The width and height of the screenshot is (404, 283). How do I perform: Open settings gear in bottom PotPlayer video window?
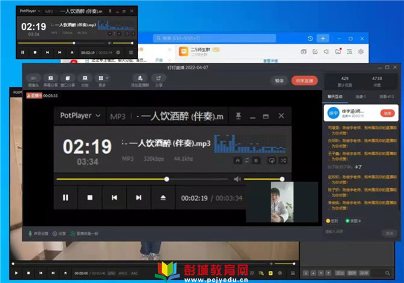[280, 273]
